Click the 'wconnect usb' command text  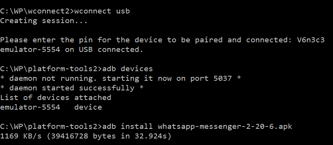pos(102,11)
